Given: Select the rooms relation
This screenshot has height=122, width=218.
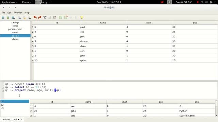Looking at the screenshot, I should [x=15, y=33].
